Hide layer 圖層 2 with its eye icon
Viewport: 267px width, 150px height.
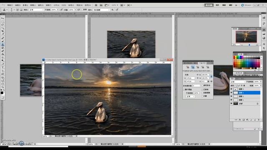231,96
